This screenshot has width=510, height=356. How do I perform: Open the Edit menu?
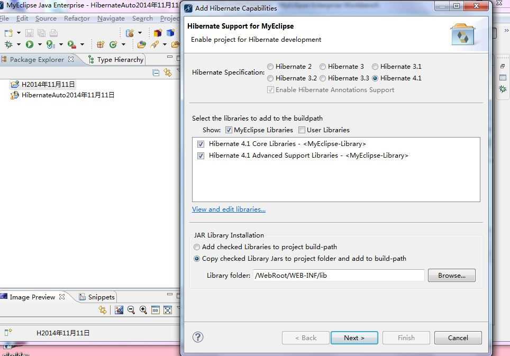22,19
